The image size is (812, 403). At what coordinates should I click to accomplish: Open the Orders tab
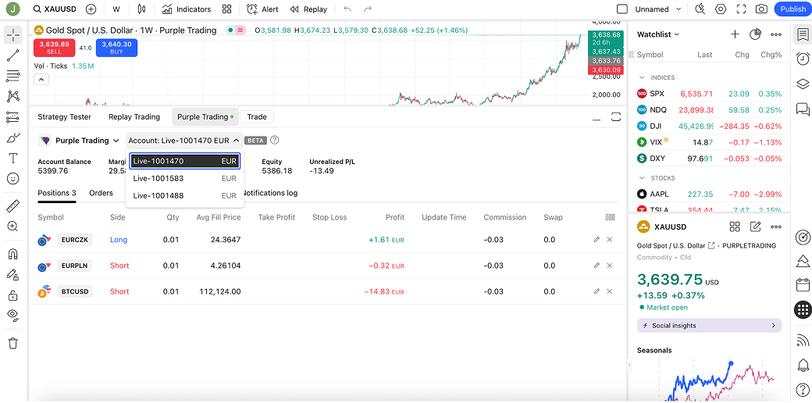click(101, 193)
